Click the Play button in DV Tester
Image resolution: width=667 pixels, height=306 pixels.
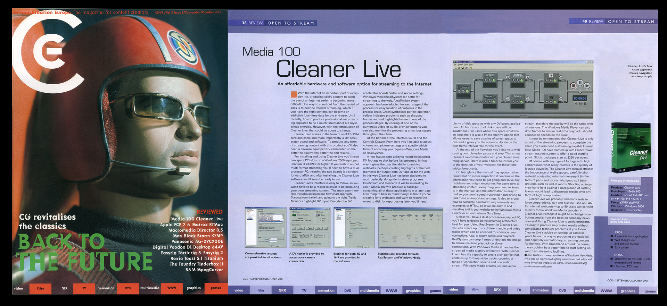tap(319, 228)
